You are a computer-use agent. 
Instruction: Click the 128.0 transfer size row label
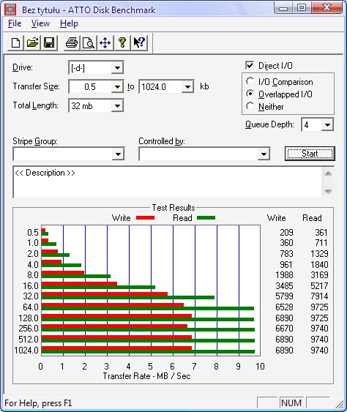(x=29, y=318)
